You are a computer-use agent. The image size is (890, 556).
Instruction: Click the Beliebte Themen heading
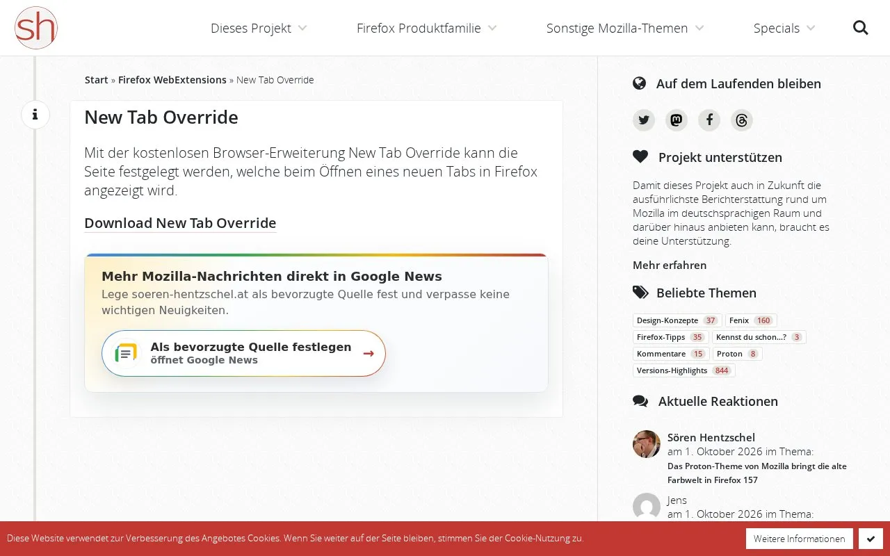(706, 293)
